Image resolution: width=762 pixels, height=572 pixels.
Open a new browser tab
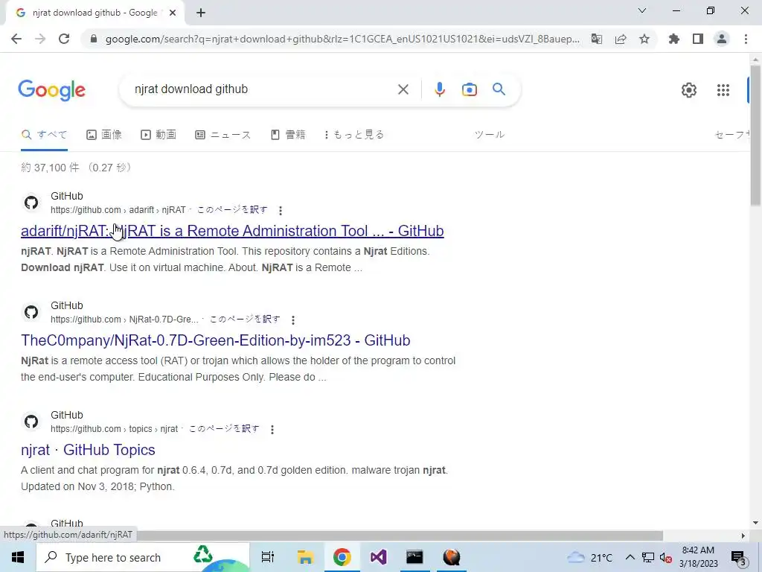tap(201, 13)
